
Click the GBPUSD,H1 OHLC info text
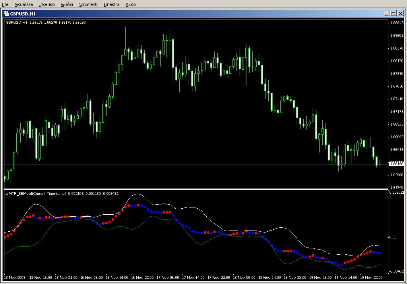(46, 22)
